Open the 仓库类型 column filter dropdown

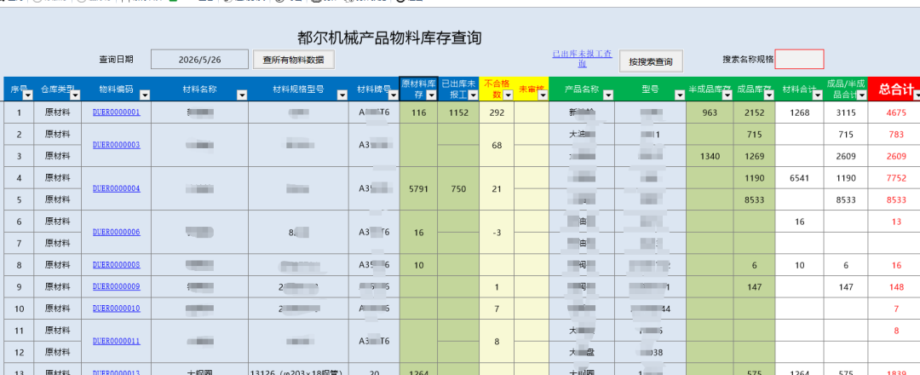click(x=76, y=95)
